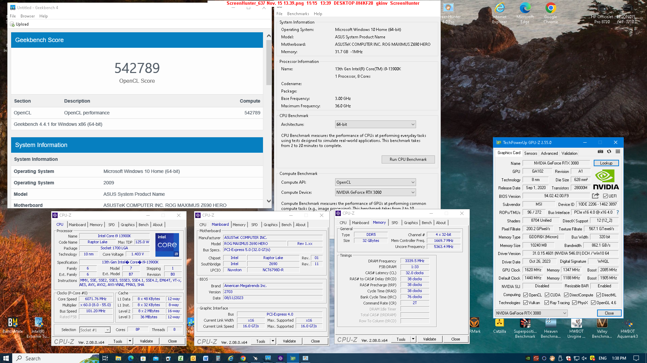The image size is (647, 363).
Task: Open Valley Benchmark desktop icon
Action: (x=602, y=328)
